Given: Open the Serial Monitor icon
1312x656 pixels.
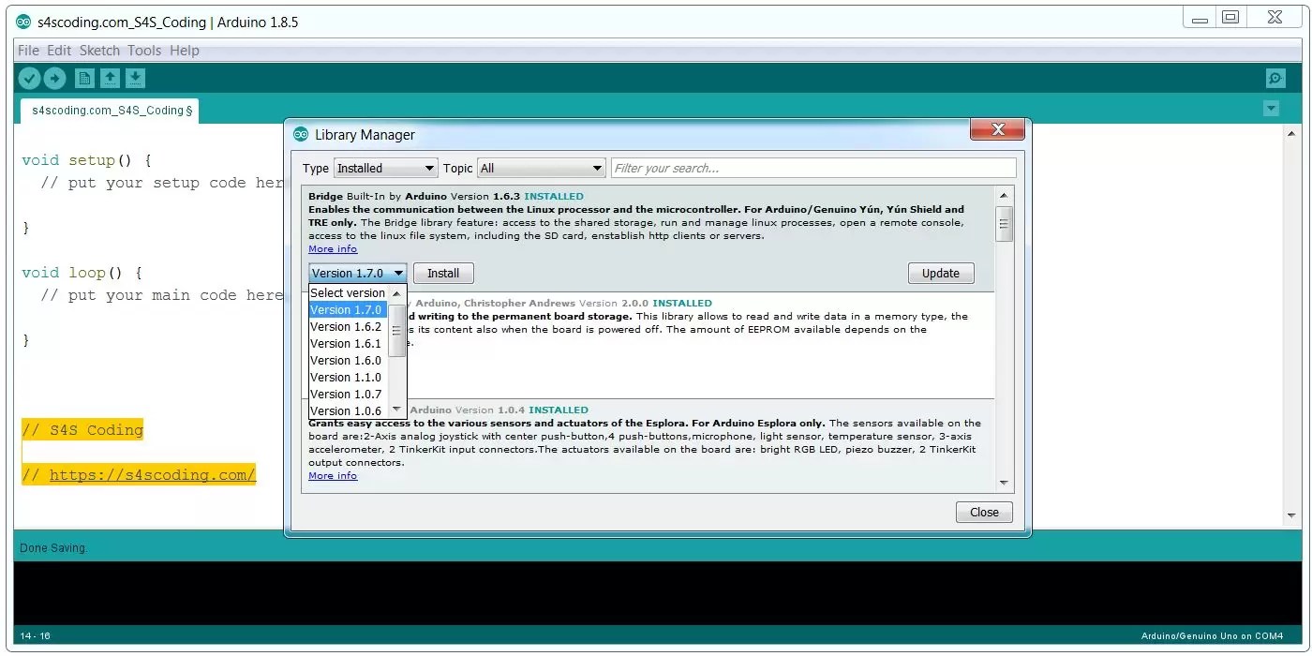Looking at the screenshot, I should point(1275,78).
